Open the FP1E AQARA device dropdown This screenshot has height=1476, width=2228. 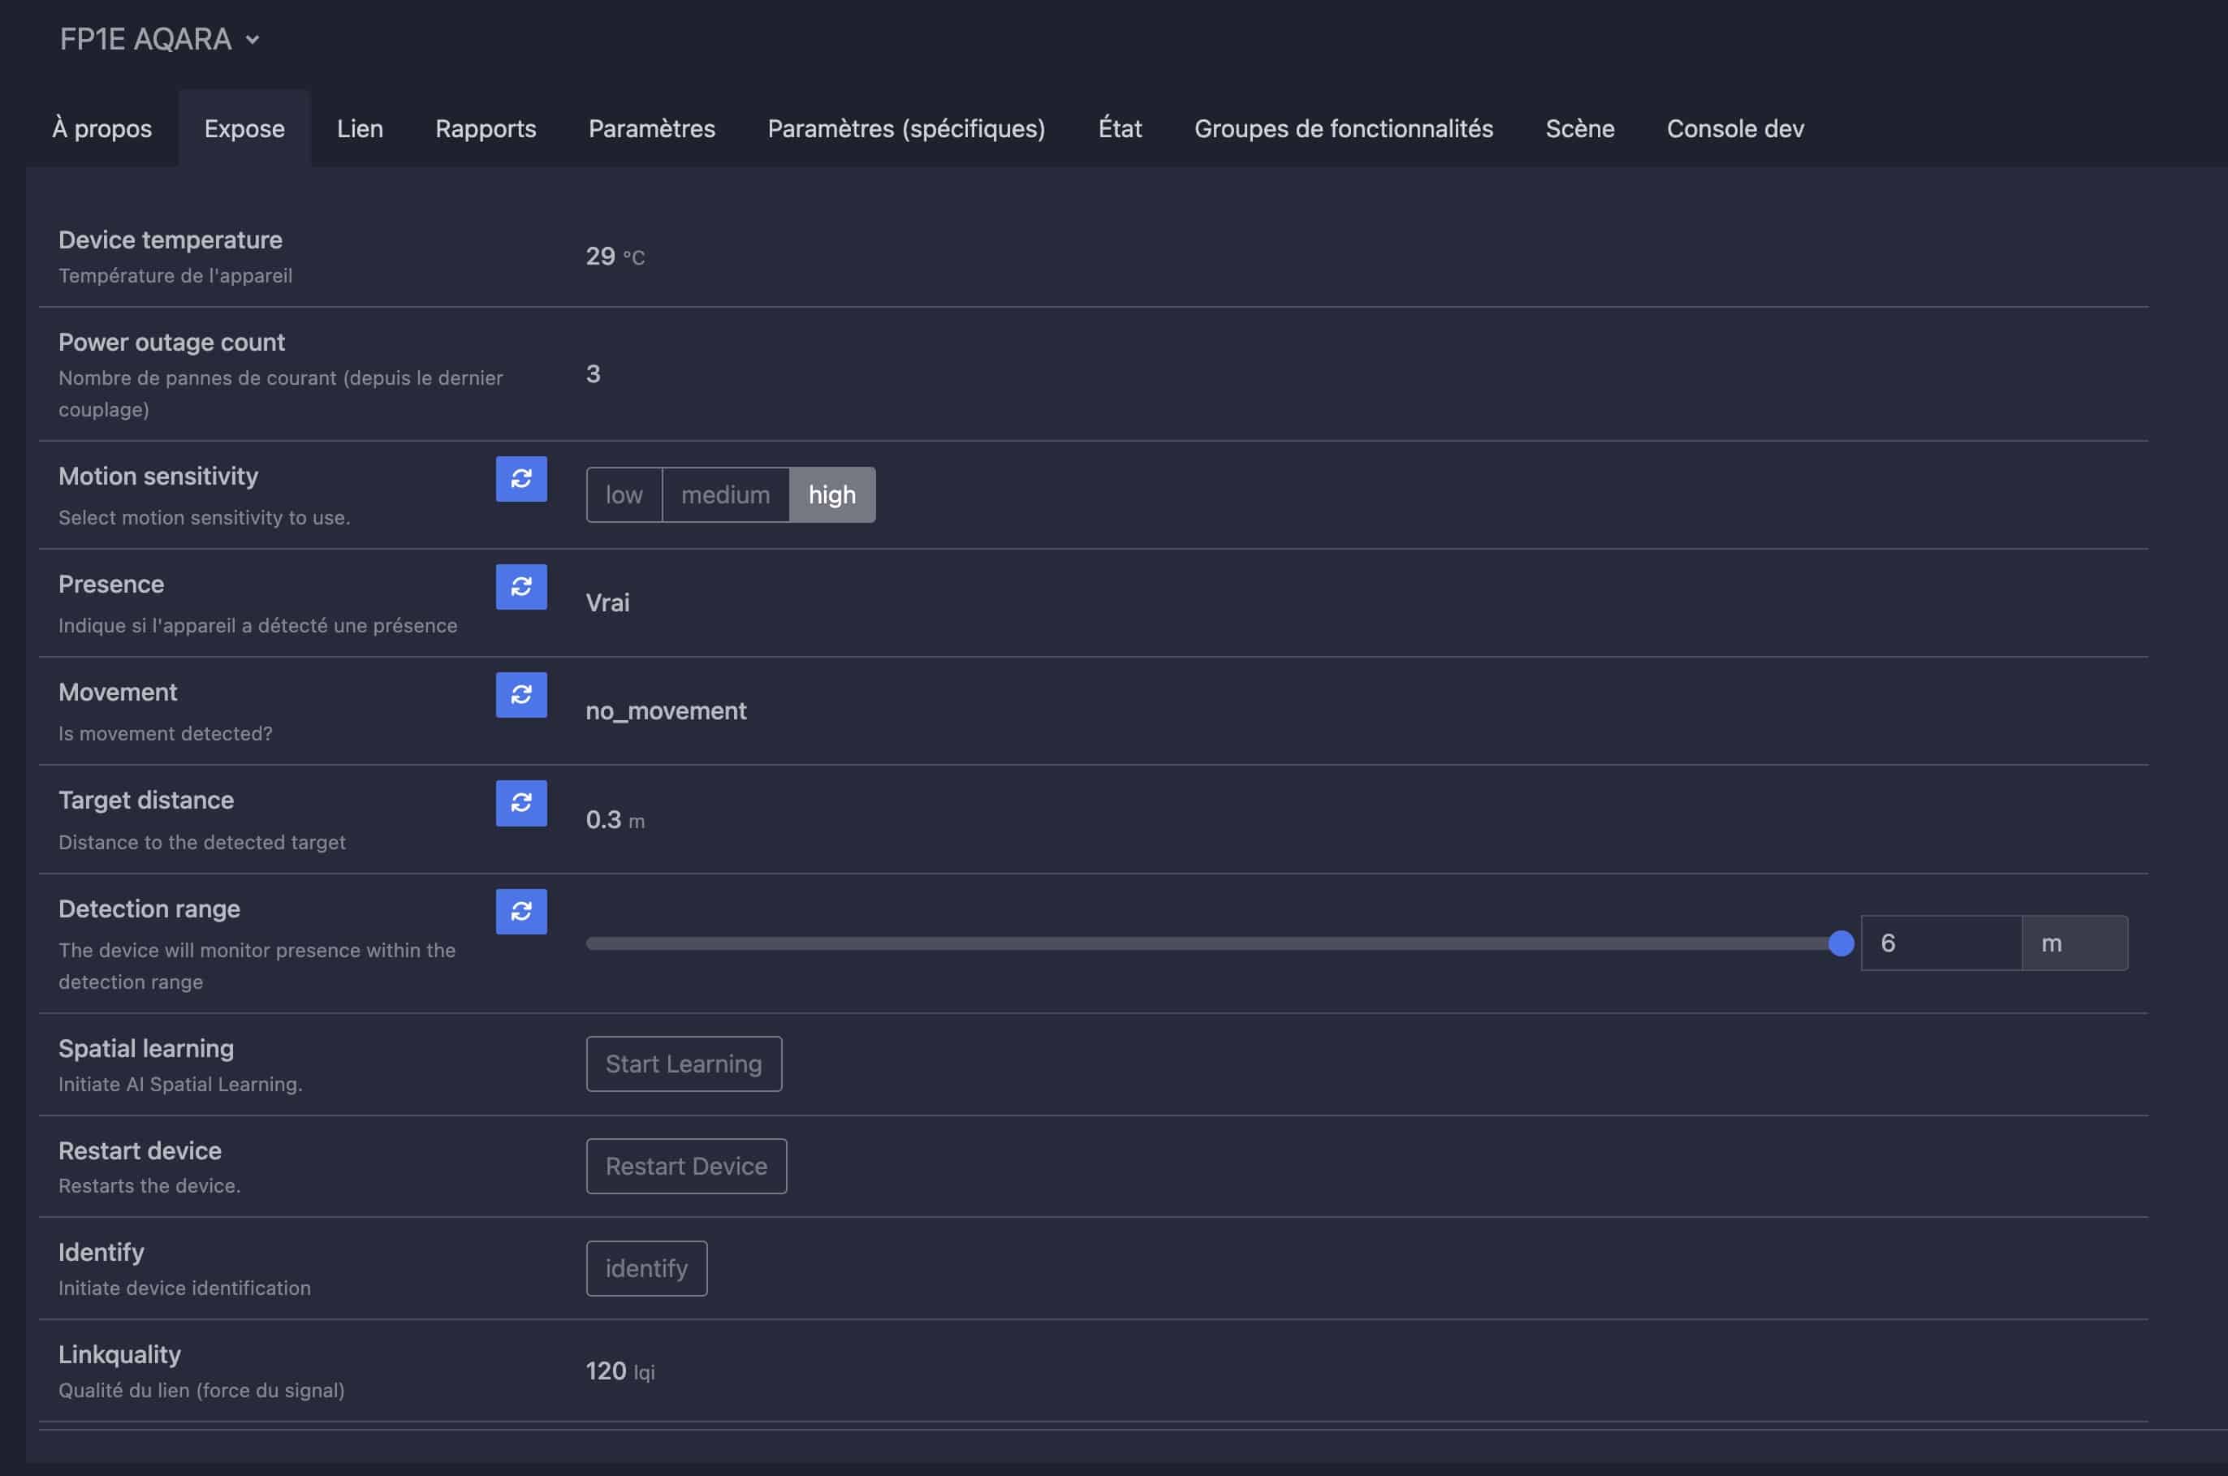pyautogui.click(x=160, y=40)
